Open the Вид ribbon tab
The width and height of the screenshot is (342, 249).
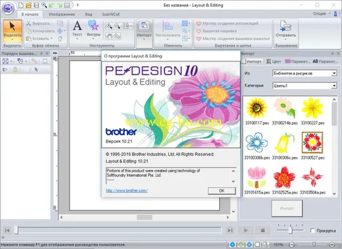tap(89, 14)
